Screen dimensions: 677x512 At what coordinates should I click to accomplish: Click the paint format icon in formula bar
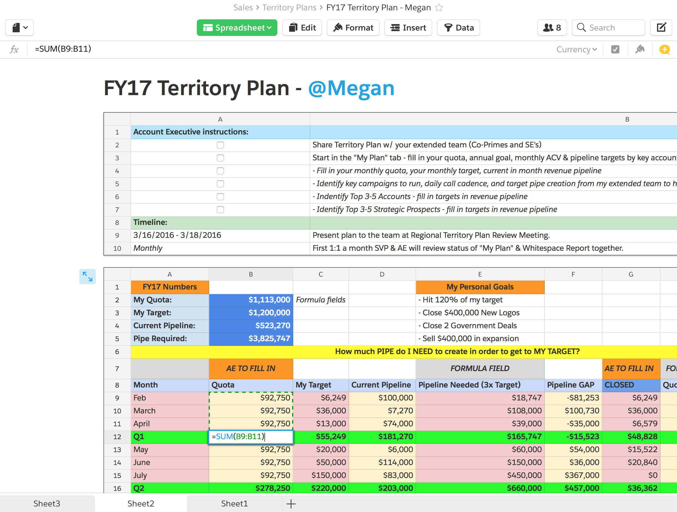point(640,49)
